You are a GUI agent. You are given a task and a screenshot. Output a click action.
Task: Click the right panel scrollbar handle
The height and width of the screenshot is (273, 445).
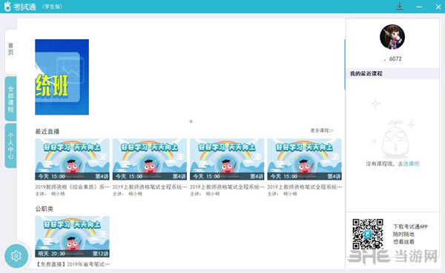coord(345,64)
